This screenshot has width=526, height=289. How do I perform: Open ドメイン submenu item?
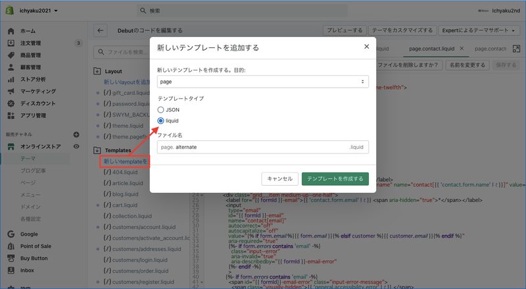tap(30, 207)
